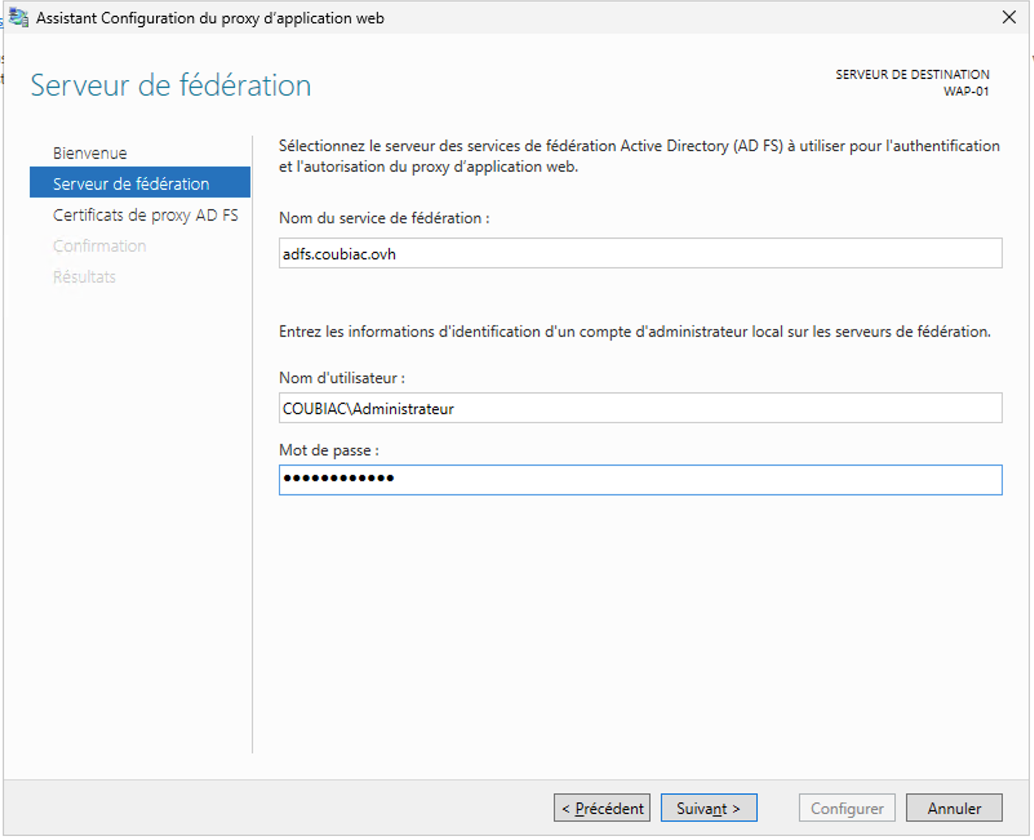Viewport: 1034px width, 840px height.
Task: Select the Confirmation step in sidebar
Action: point(99,246)
